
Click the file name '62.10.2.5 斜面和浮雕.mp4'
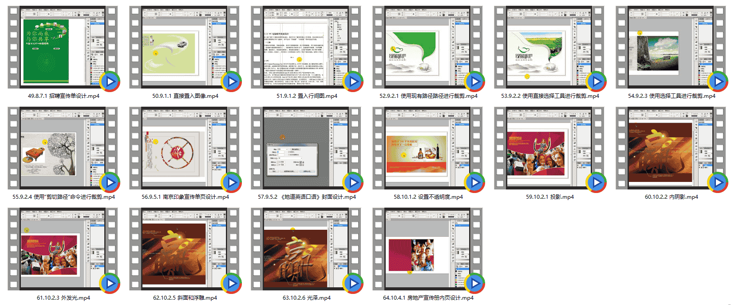click(x=185, y=297)
